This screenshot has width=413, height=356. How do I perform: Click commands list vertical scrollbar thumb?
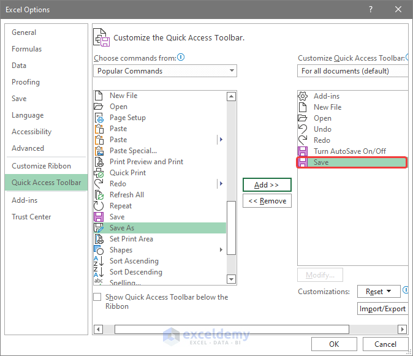(231, 228)
